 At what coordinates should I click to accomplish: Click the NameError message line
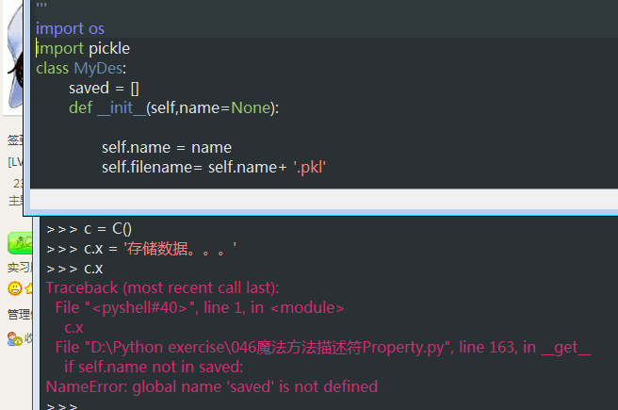tap(211, 386)
